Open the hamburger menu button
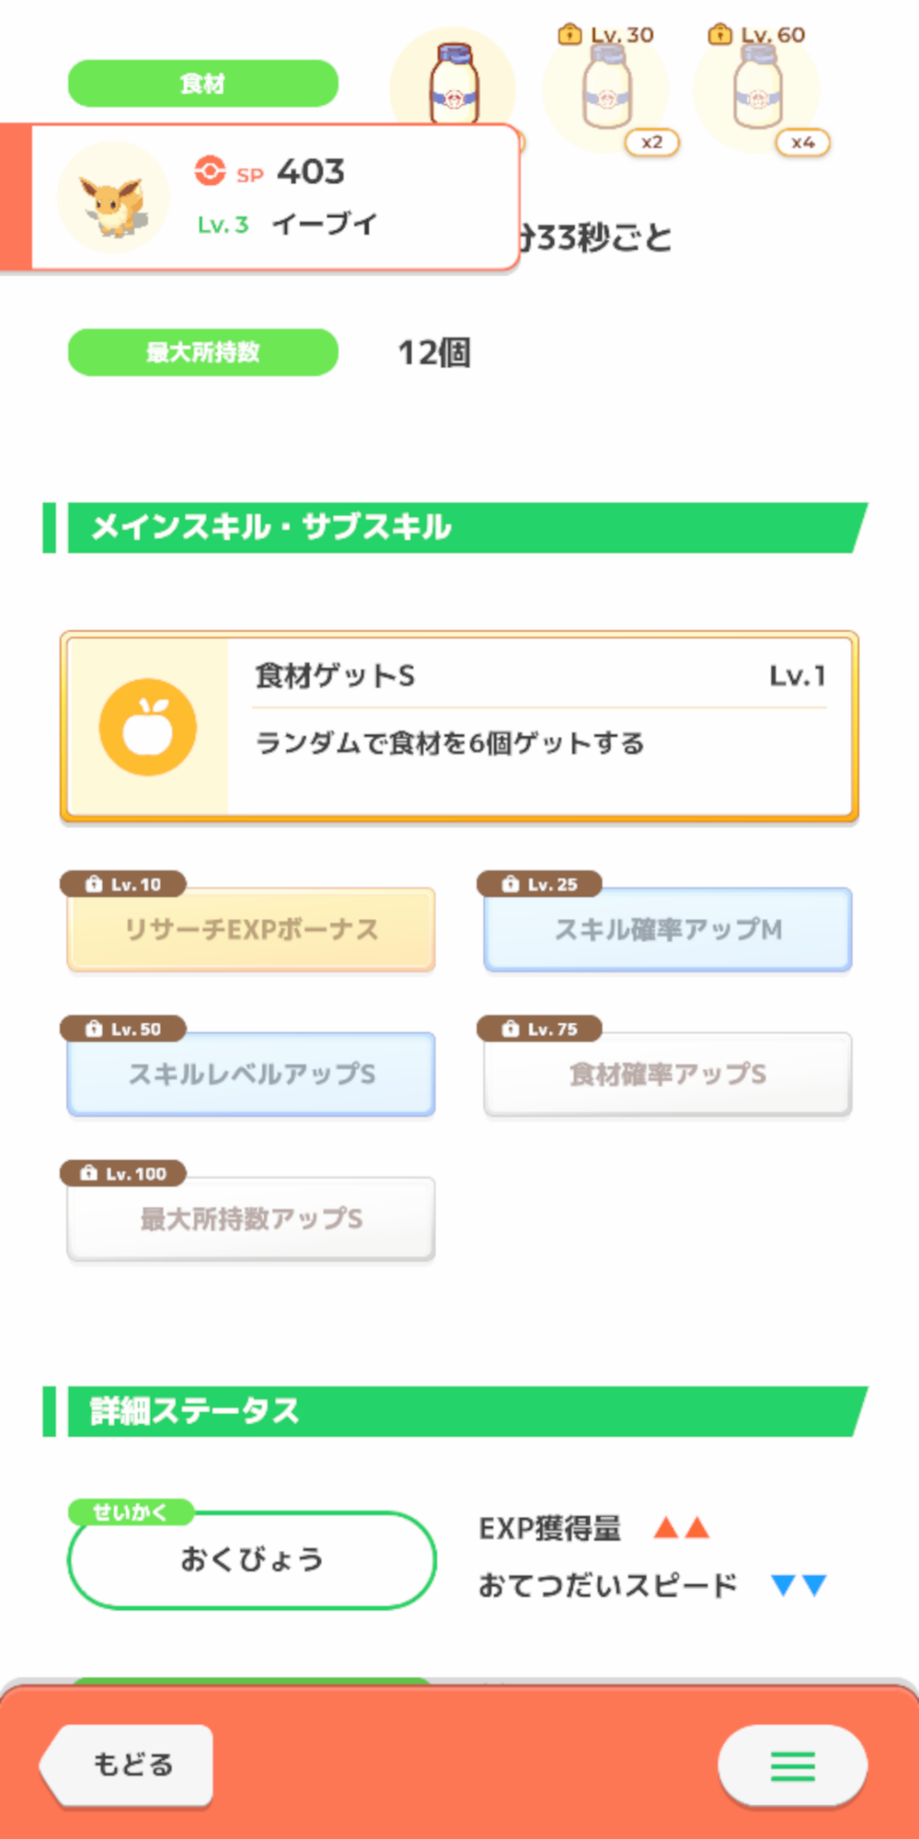Viewport: 919px width, 1839px height. pyautogui.click(x=792, y=1765)
